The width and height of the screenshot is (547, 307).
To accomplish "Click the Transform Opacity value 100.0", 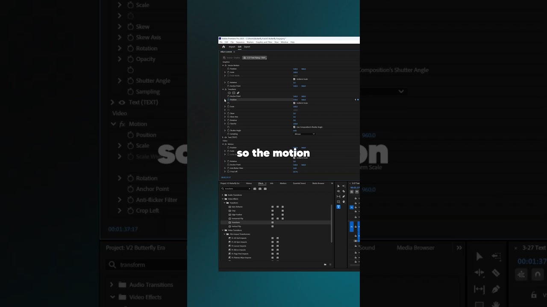I will (x=295, y=124).
